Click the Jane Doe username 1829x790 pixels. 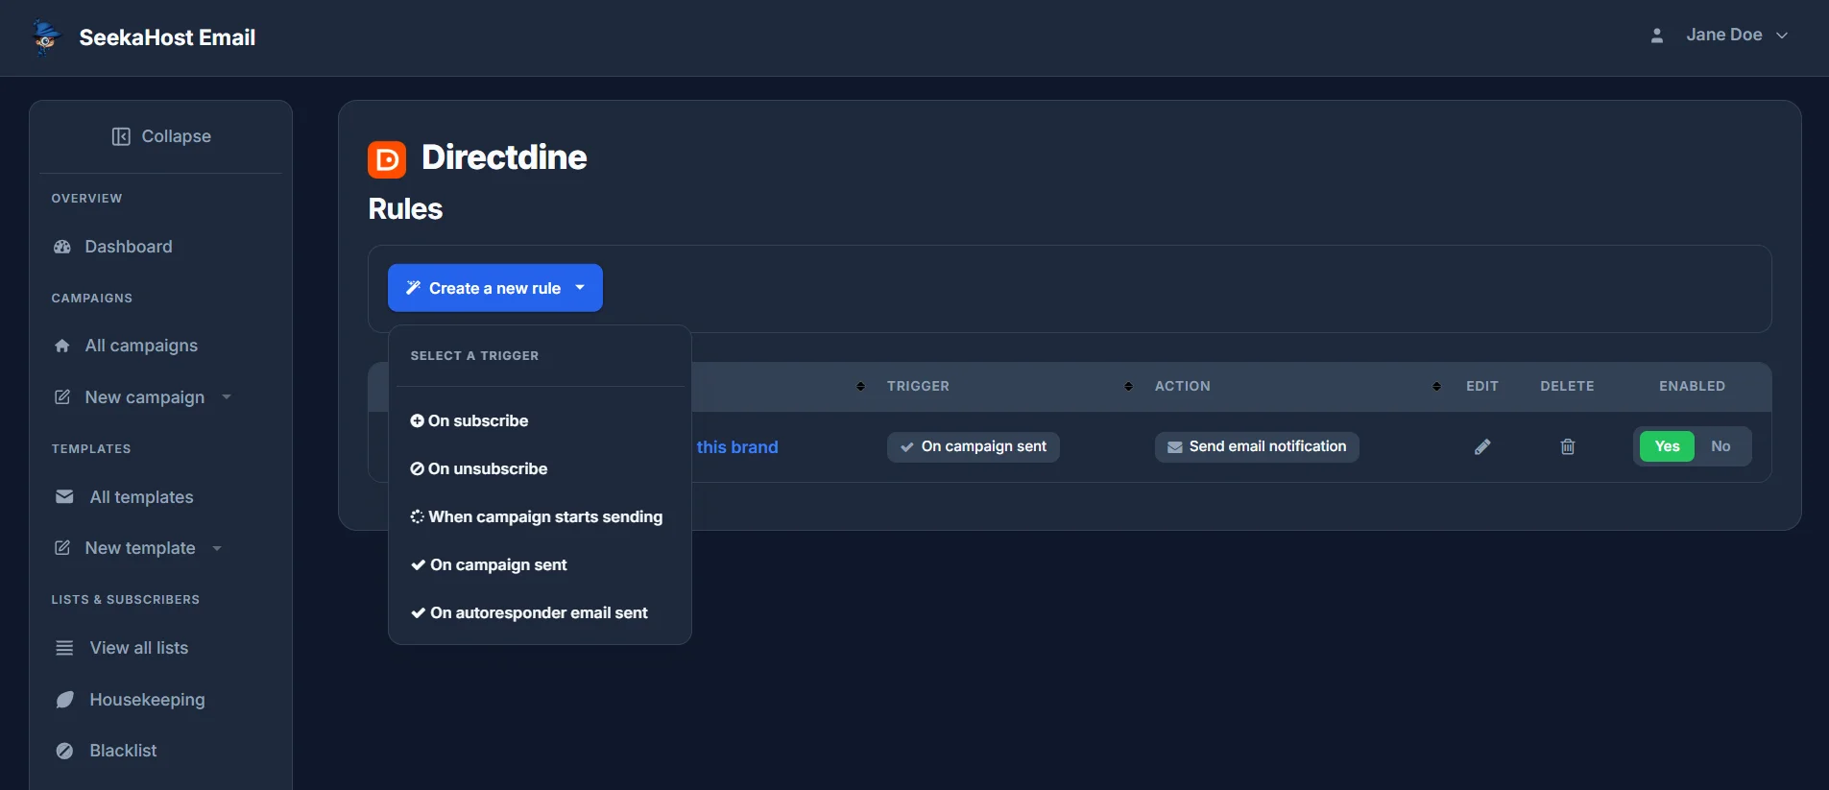[1724, 35]
